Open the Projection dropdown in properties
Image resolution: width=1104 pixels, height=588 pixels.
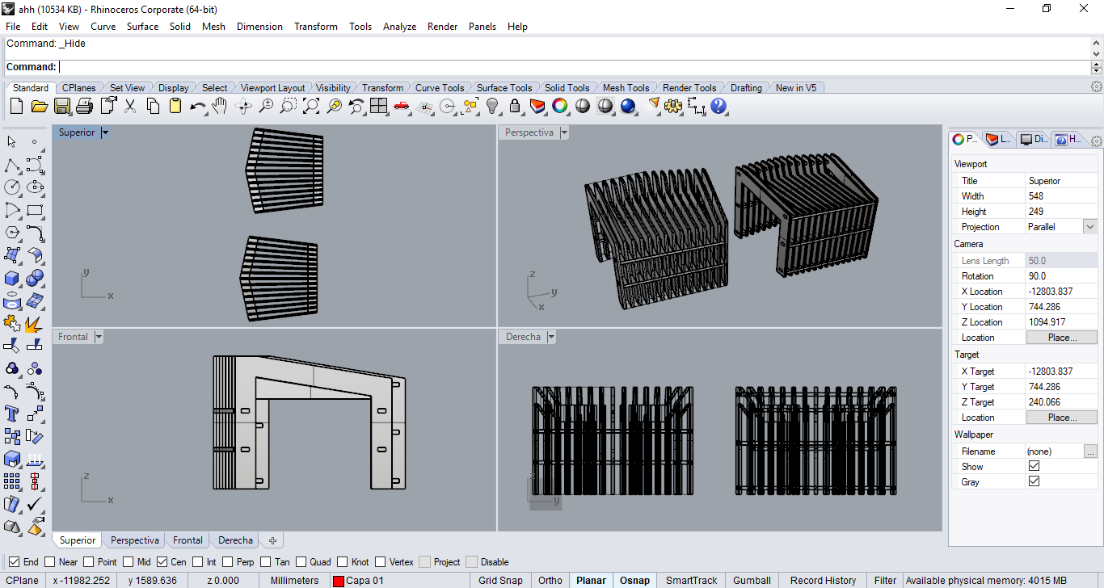1090,227
